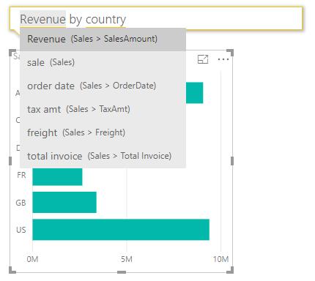Click the left middle resize handle of visual
The width and height of the screenshot is (315, 281).
point(10,161)
